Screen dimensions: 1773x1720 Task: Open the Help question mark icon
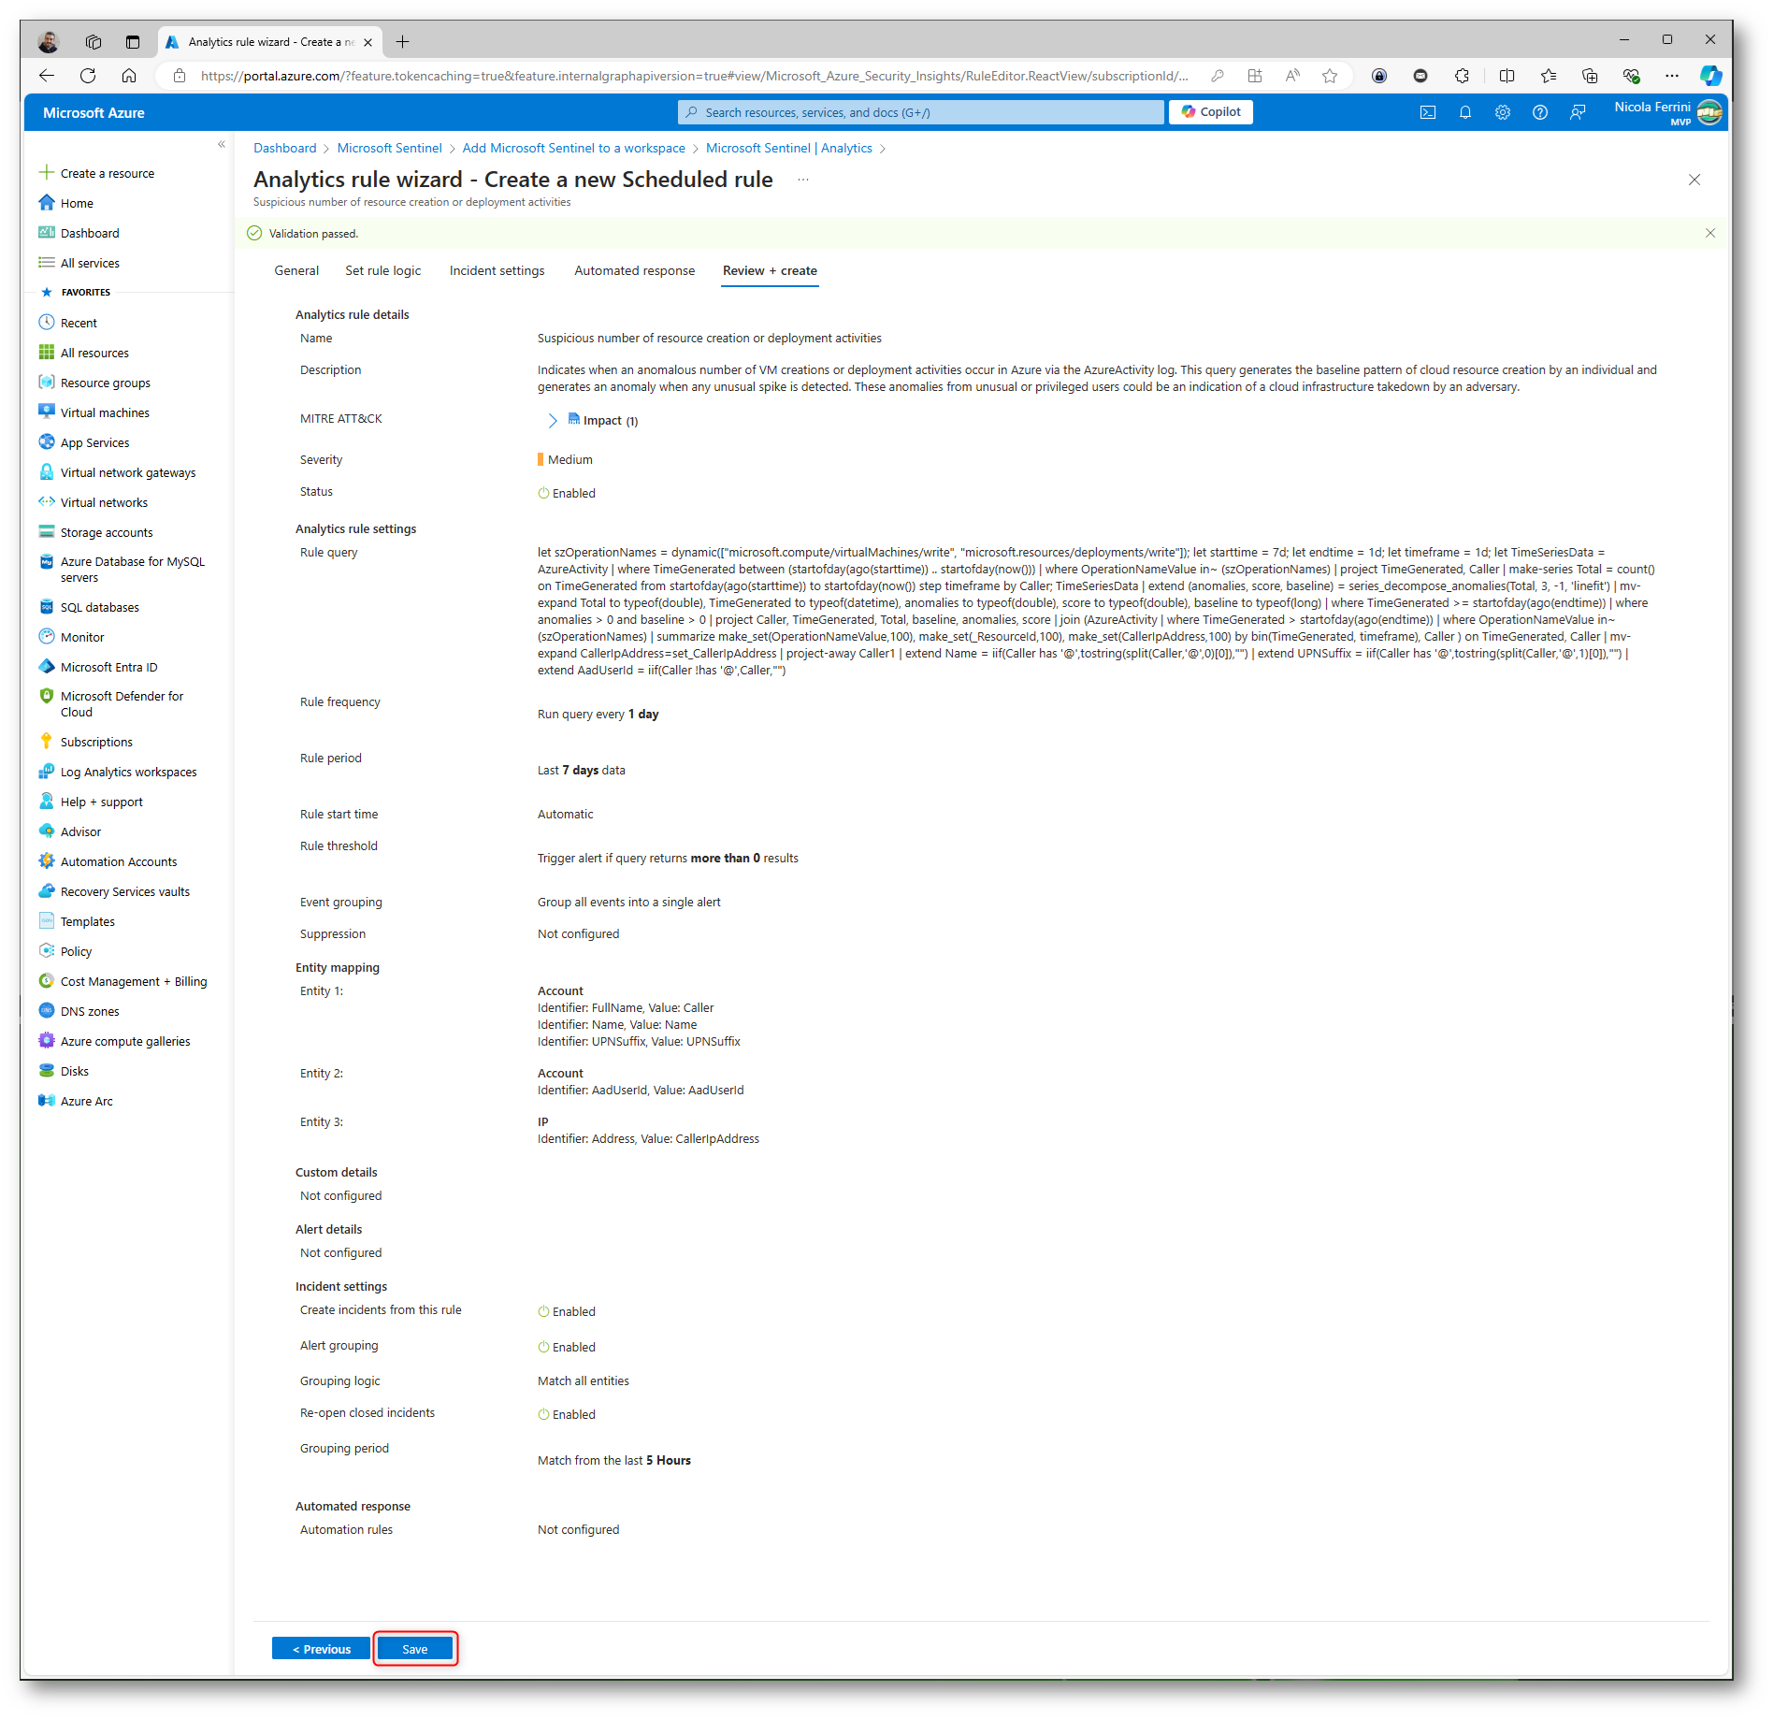(1540, 112)
